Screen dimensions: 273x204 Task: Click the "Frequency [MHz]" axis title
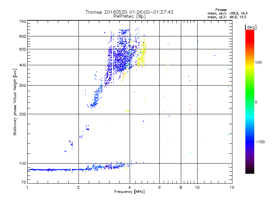click(130, 192)
